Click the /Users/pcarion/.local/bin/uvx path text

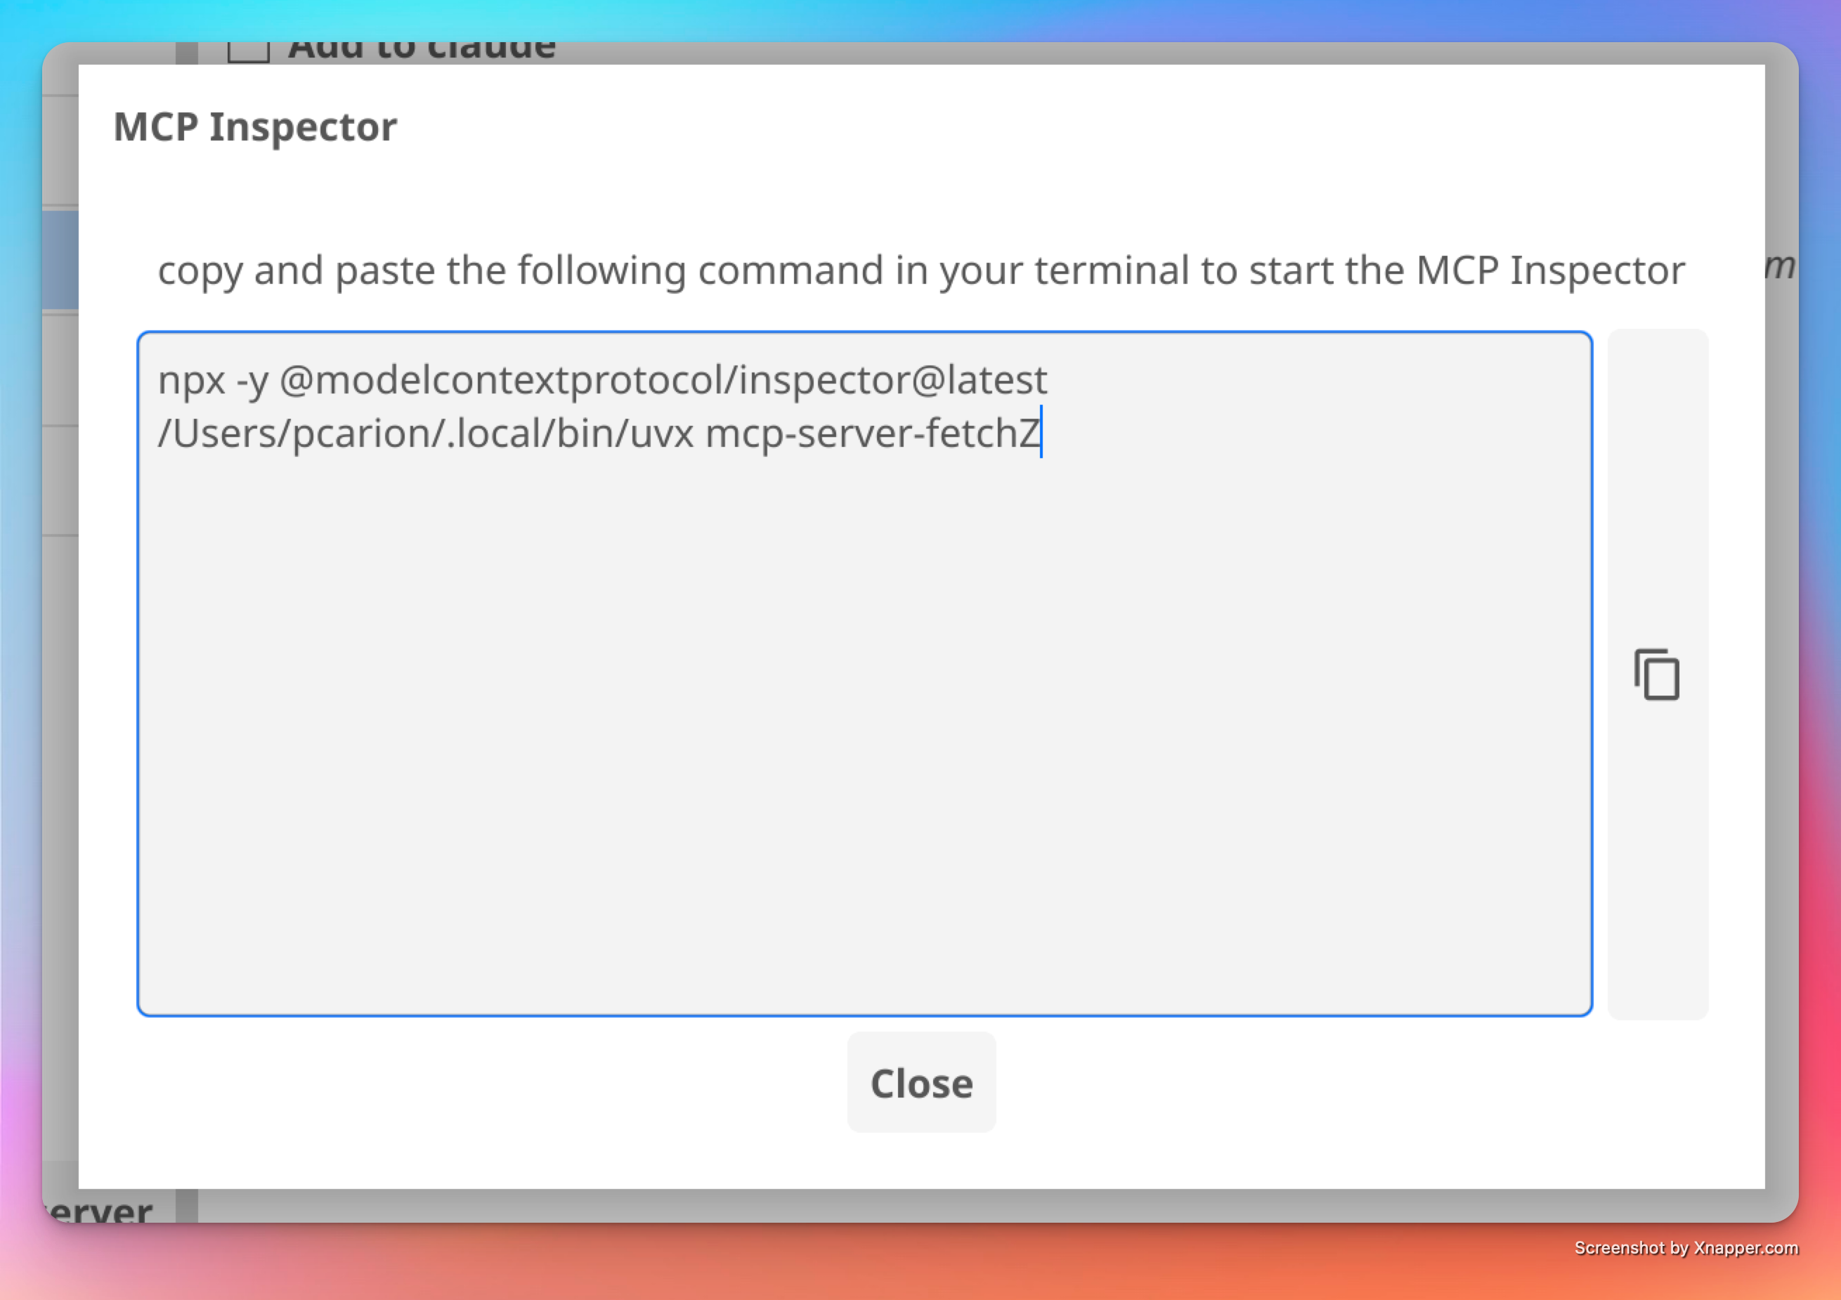point(425,432)
